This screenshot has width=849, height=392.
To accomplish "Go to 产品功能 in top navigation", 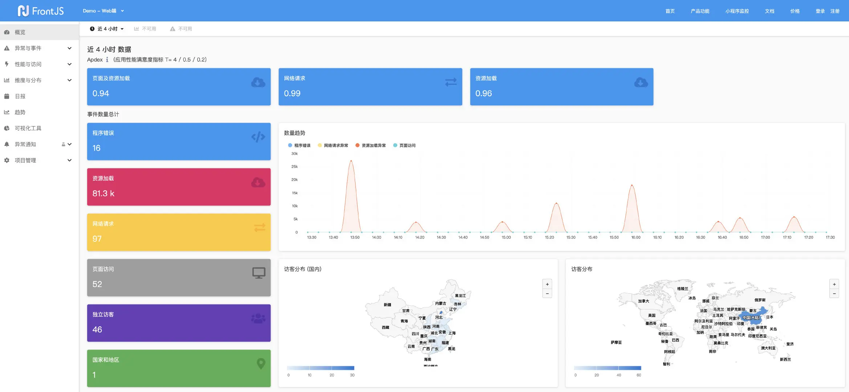I will pyautogui.click(x=700, y=11).
